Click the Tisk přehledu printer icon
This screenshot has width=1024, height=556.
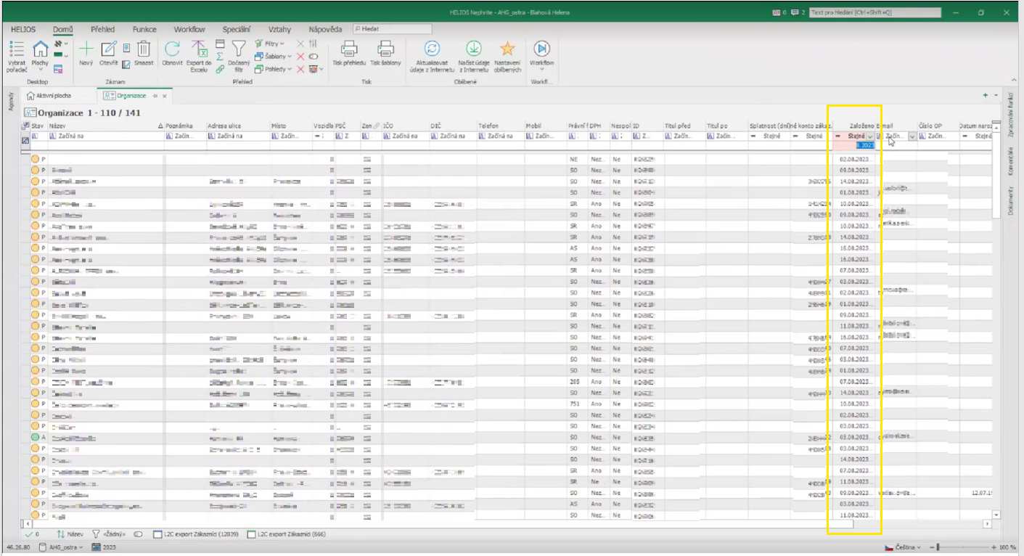click(x=349, y=49)
